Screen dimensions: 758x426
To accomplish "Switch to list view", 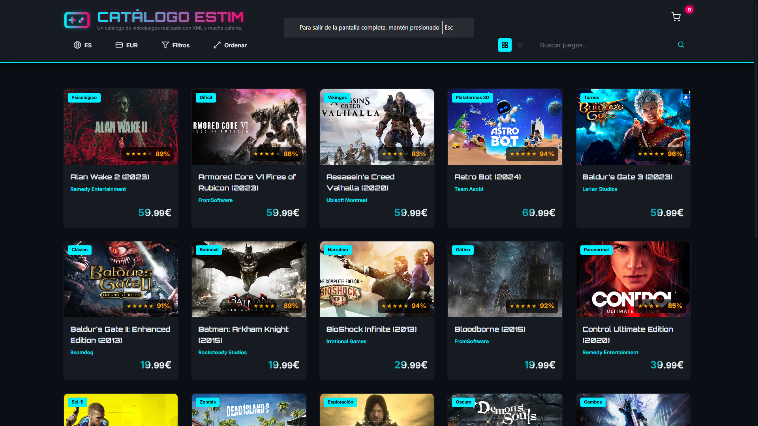I will click(520, 45).
